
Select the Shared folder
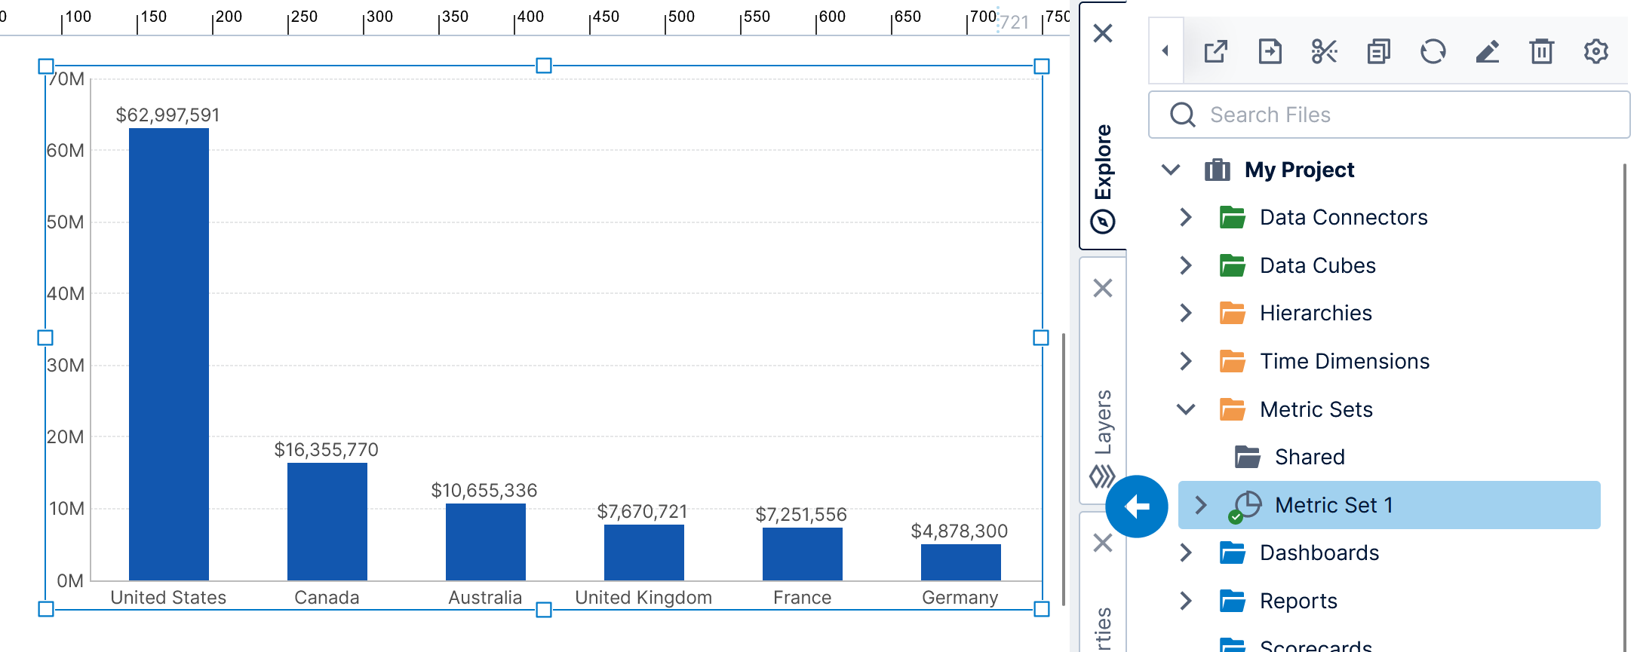click(1310, 458)
